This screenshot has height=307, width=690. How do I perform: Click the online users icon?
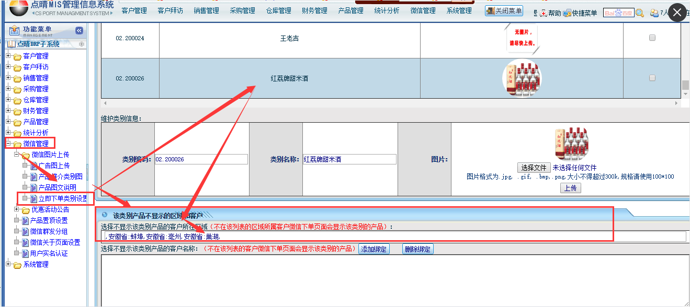click(x=654, y=13)
